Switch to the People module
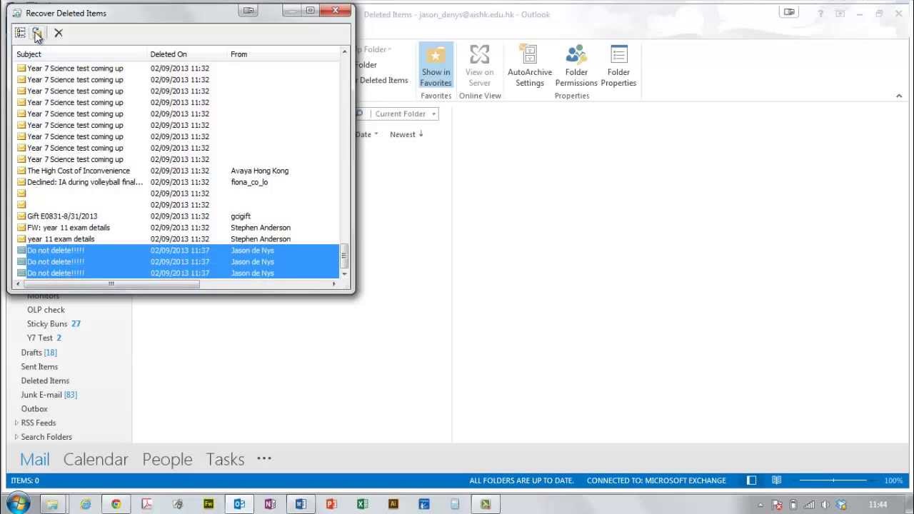The image size is (914, 514). (x=167, y=459)
